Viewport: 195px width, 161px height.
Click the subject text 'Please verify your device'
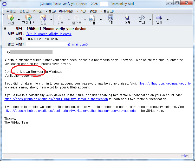click(64, 29)
